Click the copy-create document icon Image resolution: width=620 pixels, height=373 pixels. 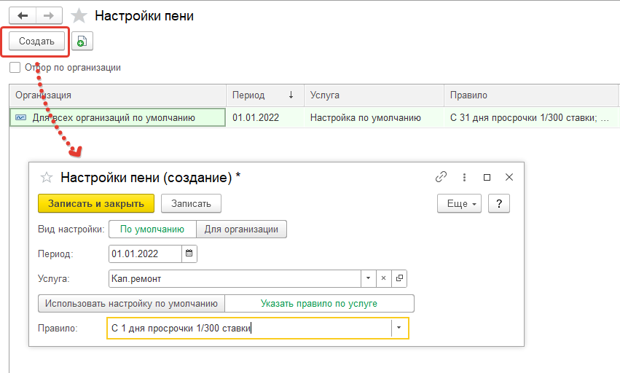pos(82,42)
